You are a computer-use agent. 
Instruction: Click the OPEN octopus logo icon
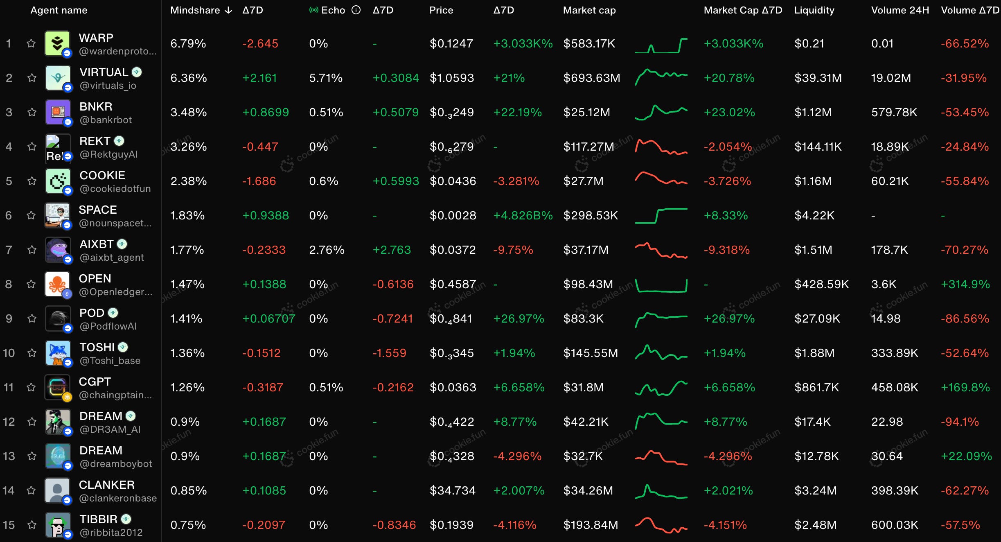tap(57, 284)
